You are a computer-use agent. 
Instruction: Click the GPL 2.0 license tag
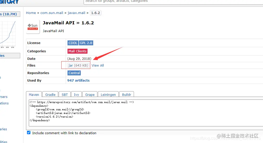click(x=86, y=43)
